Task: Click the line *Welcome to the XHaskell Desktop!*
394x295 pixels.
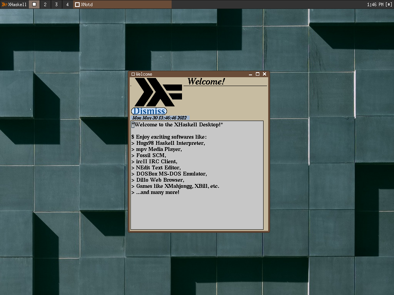Action: (x=177, y=125)
